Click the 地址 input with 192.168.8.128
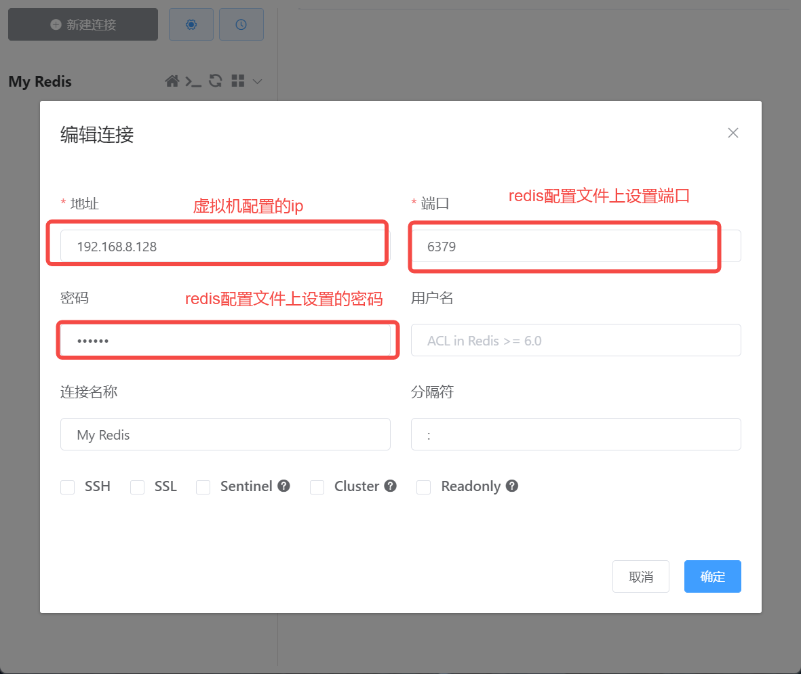The width and height of the screenshot is (801, 674). (225, 246)
